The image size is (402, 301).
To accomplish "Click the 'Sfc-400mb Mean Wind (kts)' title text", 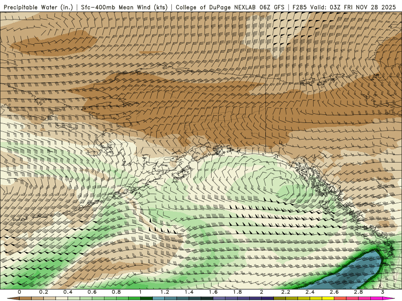I will pyautogui.click(x=124, y=7).
